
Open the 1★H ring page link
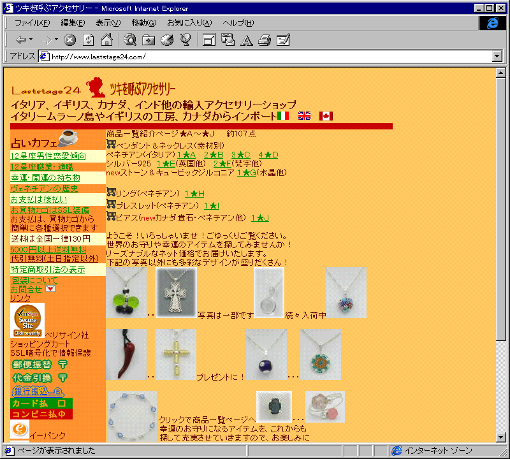pos(194,194)
